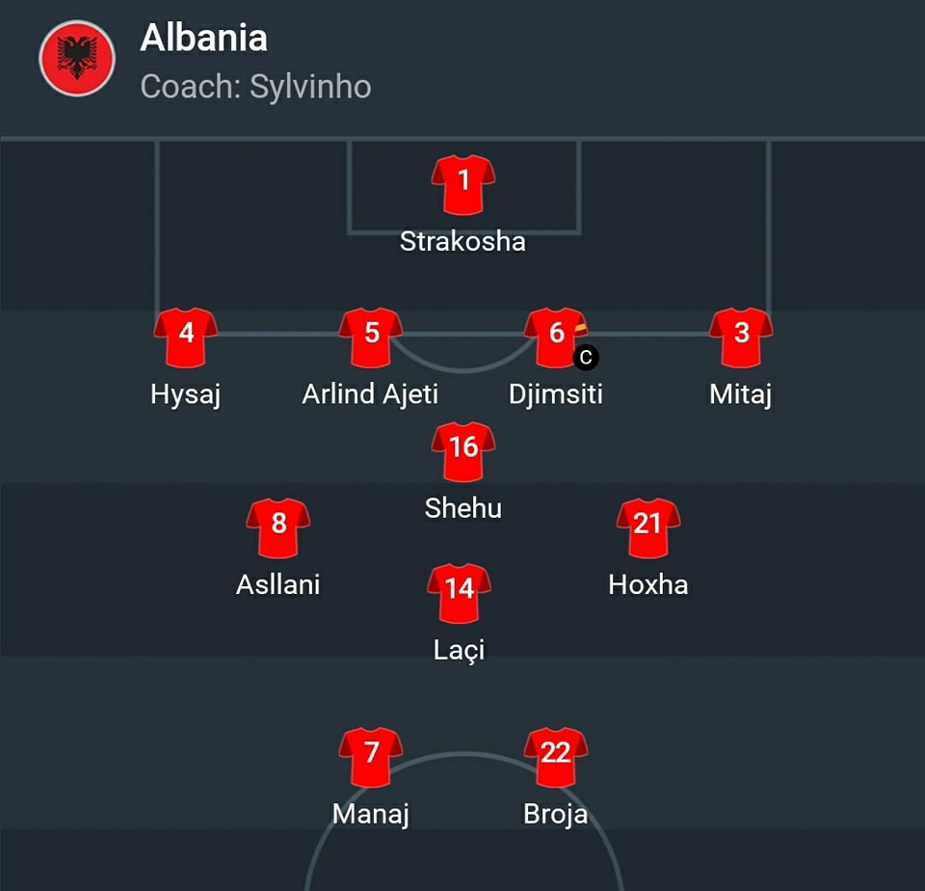
Task: Select Asllani's number 8 jersey
Action: click(278, 527)
